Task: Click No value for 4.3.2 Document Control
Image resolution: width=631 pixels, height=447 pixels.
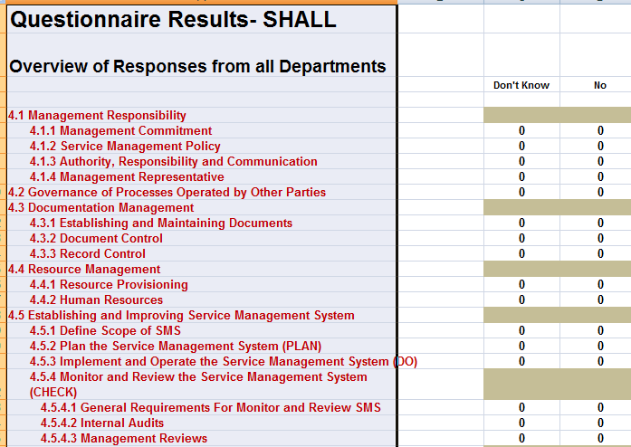Action: click(600, 238)
